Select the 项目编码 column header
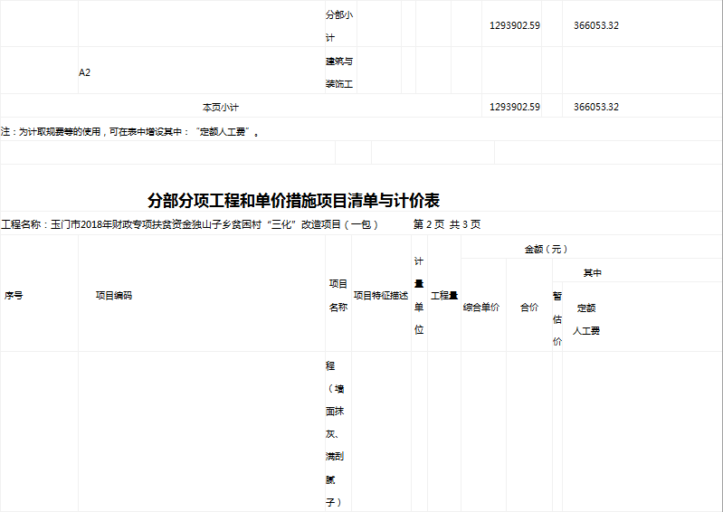 [114, 295]
